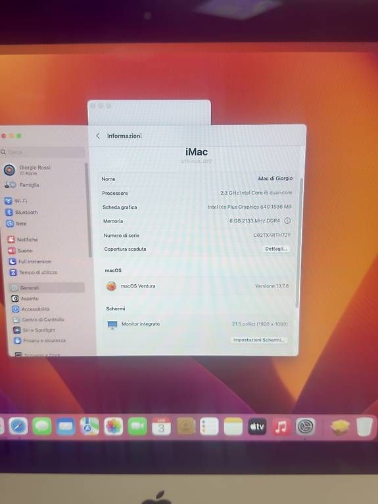Click the serial number C02TX4RTH7JY
The image size is (378, 504).
tap(272, 236)
